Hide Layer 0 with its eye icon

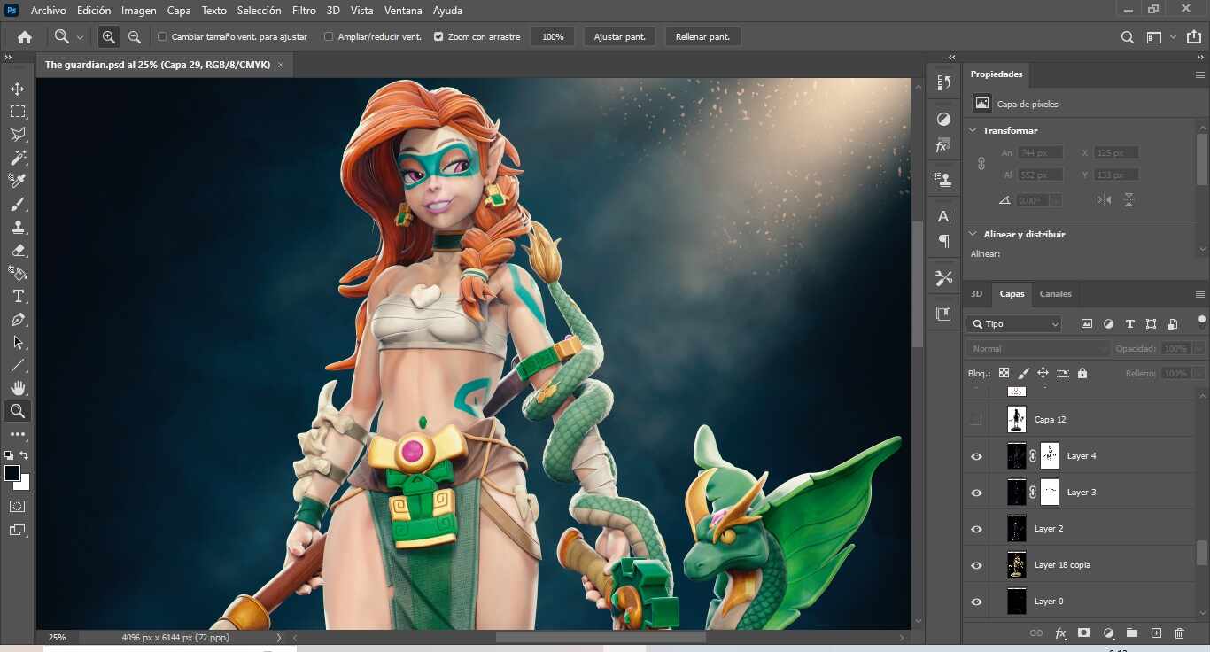[976, 602]
